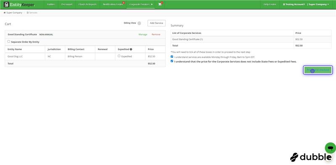Screen dimensions: 336x165
Task: Open Charts & Reports menu
Action: pyautogui.click(x=87, y=4)
